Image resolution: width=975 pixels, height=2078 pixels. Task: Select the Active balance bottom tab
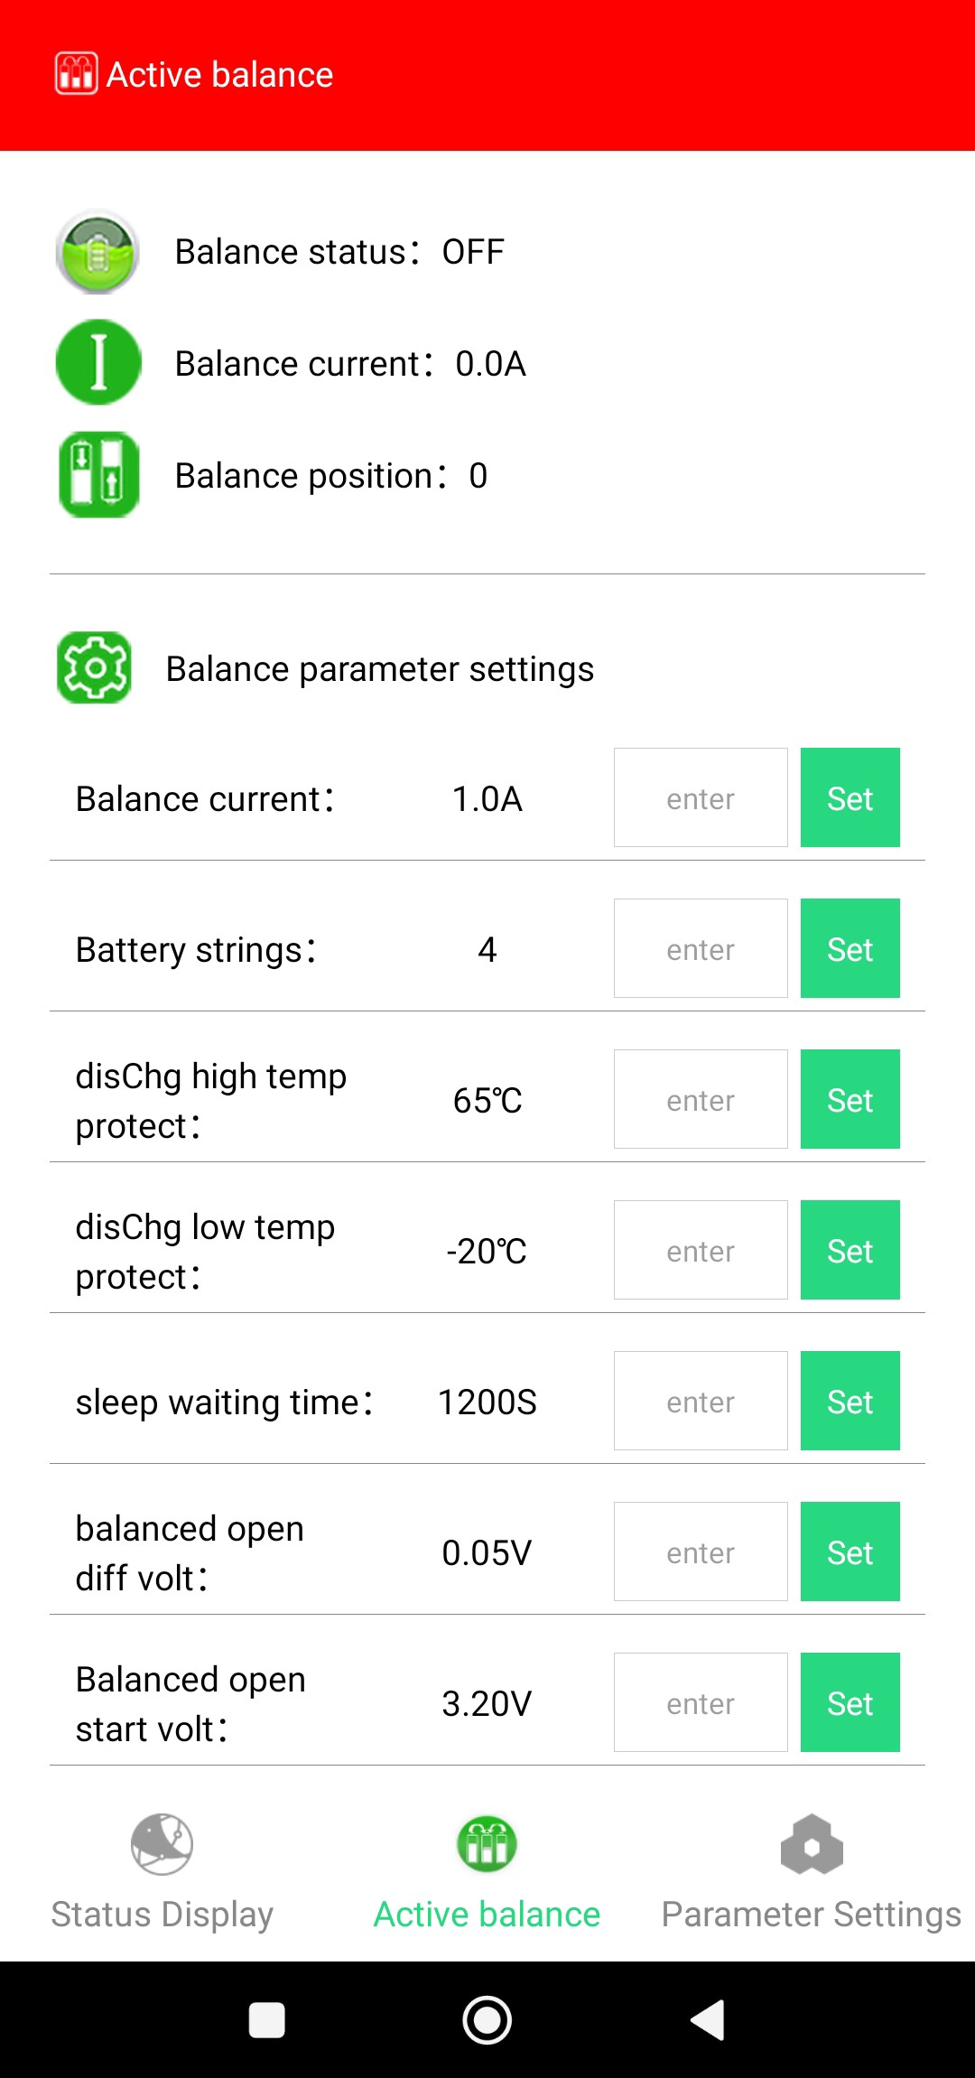pos(487,1873)
